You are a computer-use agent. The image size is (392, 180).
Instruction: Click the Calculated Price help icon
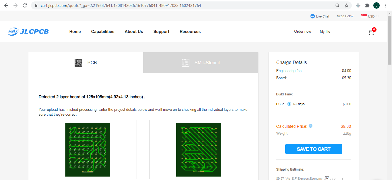311,126
